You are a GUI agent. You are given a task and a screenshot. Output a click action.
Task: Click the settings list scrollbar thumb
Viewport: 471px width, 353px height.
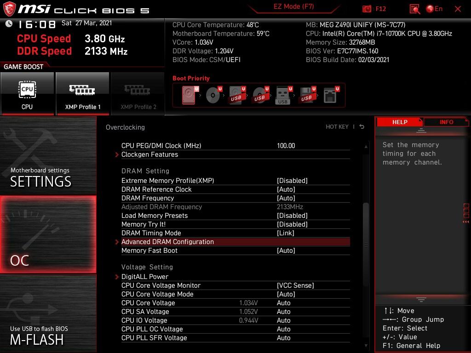point(366,245)
